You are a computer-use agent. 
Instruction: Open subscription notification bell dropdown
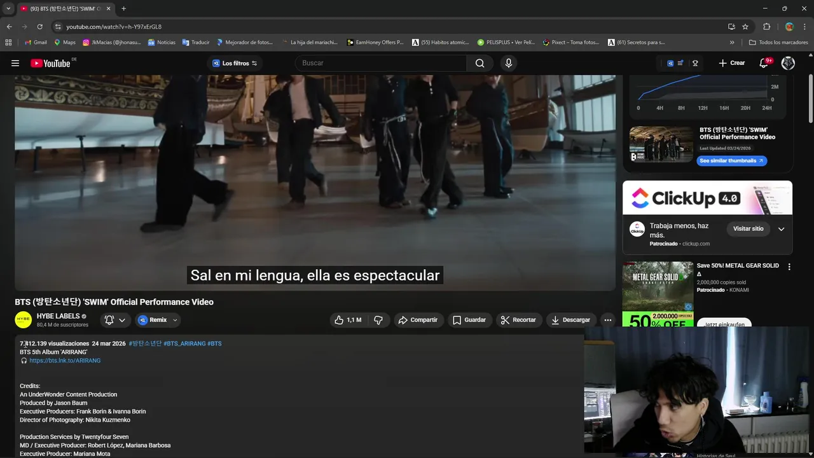pos(115,320)
